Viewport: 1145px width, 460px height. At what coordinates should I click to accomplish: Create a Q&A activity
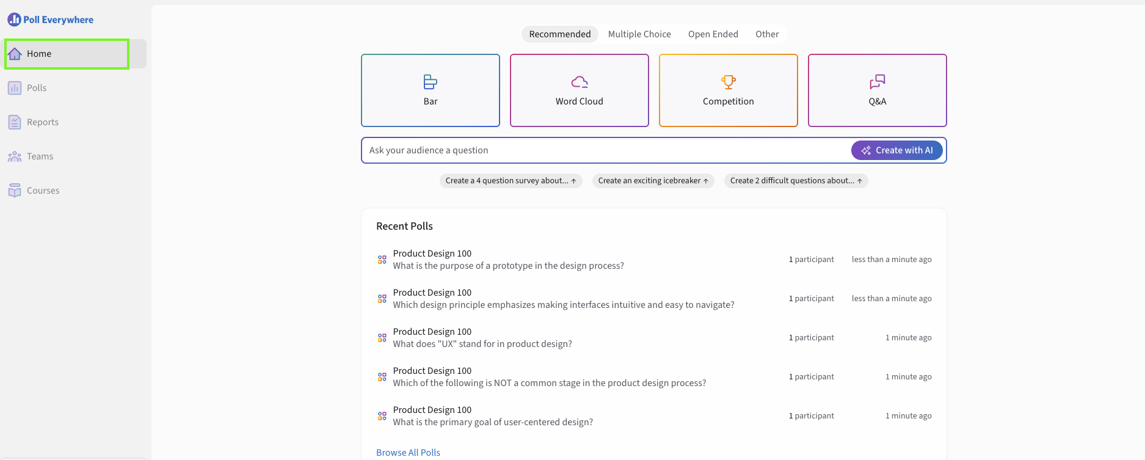click(877, 90)
